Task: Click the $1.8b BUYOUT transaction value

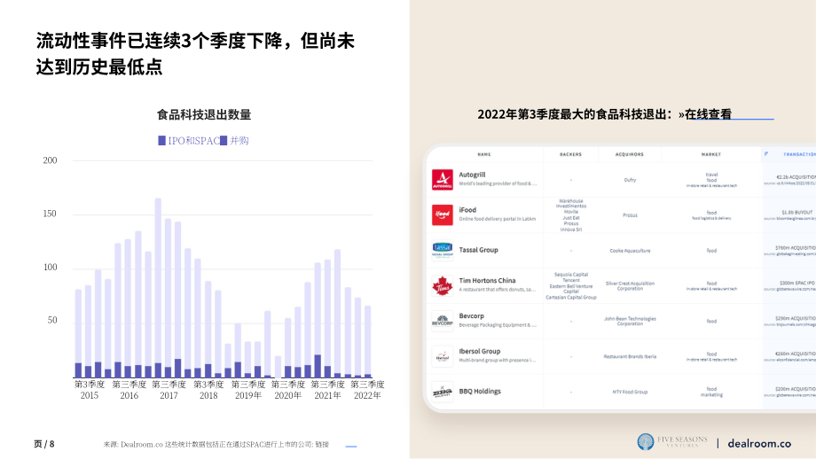Action: [x=796, y=213]
